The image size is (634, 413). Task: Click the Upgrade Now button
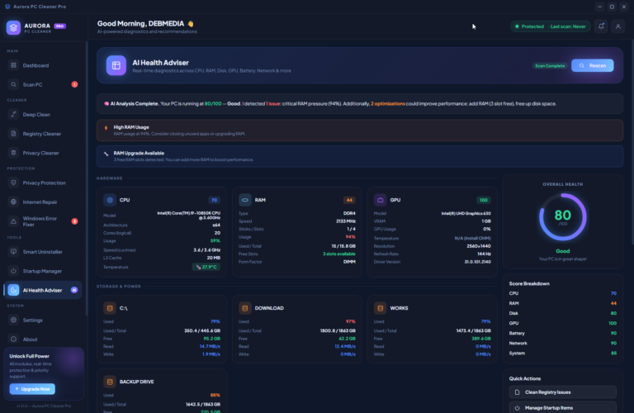point(32,389)
